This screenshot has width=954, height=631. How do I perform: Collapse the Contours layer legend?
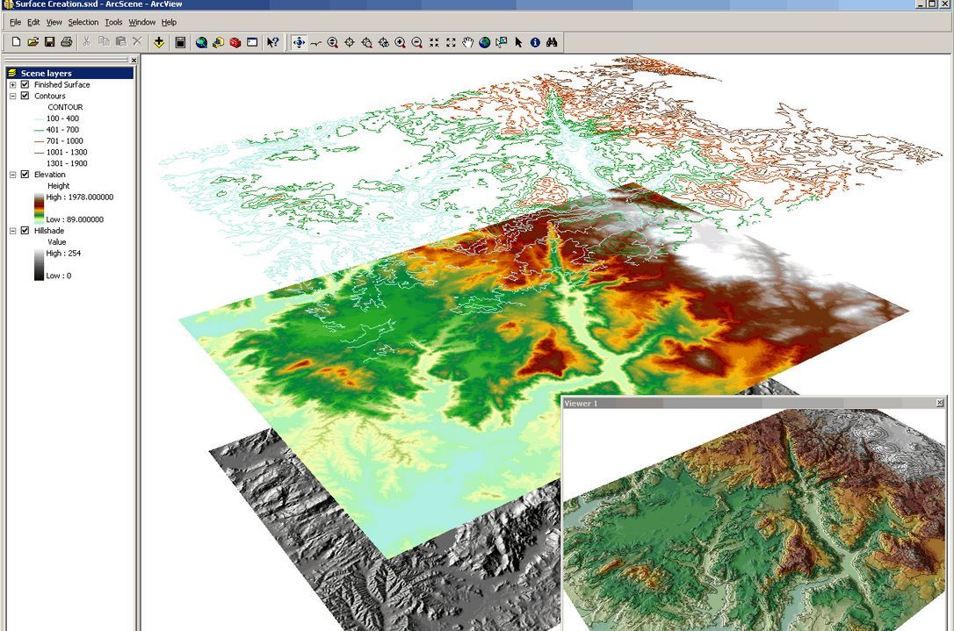click(x=13, y=97)
